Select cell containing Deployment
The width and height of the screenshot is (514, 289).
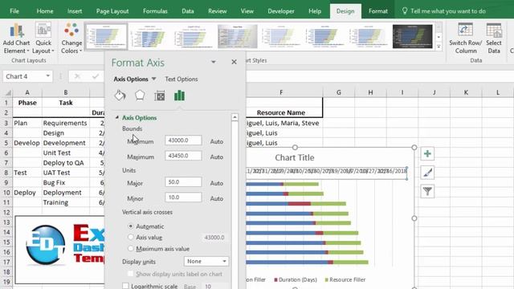66,193
